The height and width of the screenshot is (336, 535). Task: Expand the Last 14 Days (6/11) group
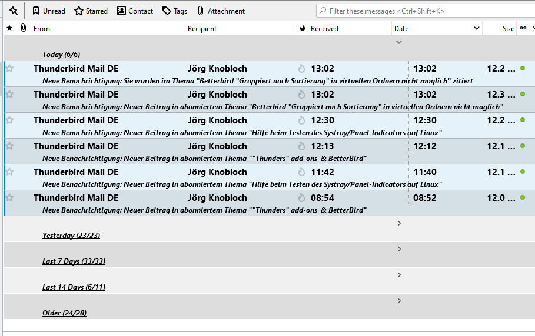pyautogui.click(x=399, y=275)
